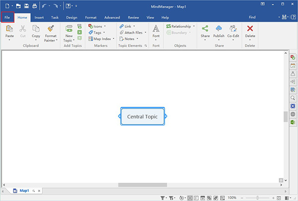The width and height of the screenshot is (298, 201).
Task: Switch to the Design ribbon tab
Action: [72, 17]
